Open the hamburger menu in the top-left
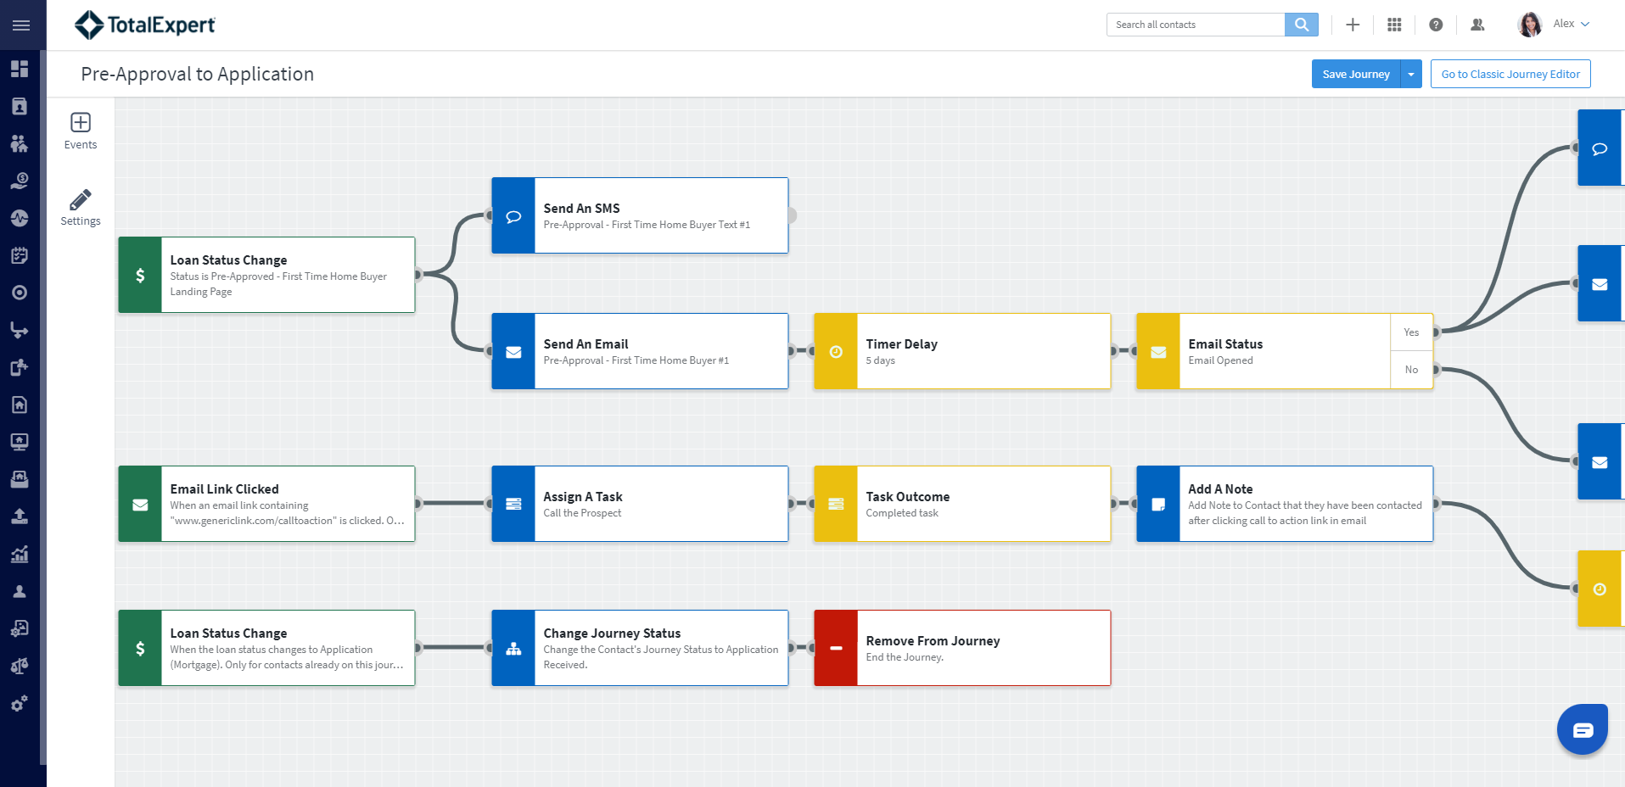 (21, 25)
